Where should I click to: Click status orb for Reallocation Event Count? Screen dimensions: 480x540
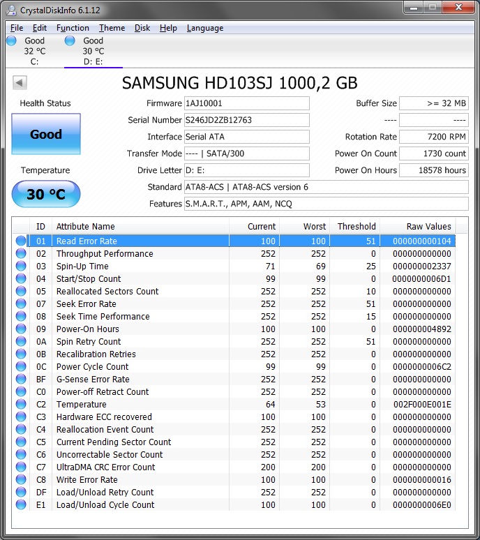[21, 429]
